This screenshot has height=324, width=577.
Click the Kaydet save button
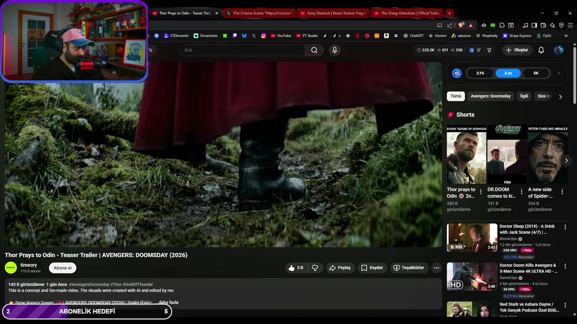coord(372,268)
